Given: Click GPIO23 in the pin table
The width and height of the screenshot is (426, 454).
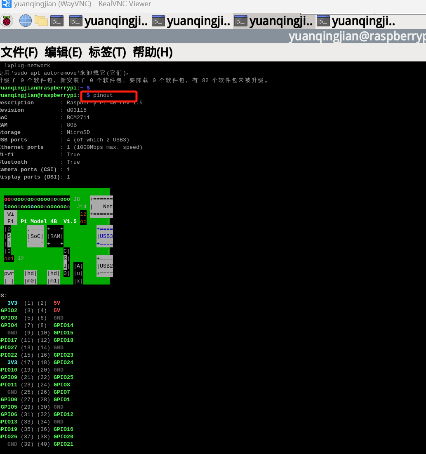Looking at the screenshot, I should (64, 355).
